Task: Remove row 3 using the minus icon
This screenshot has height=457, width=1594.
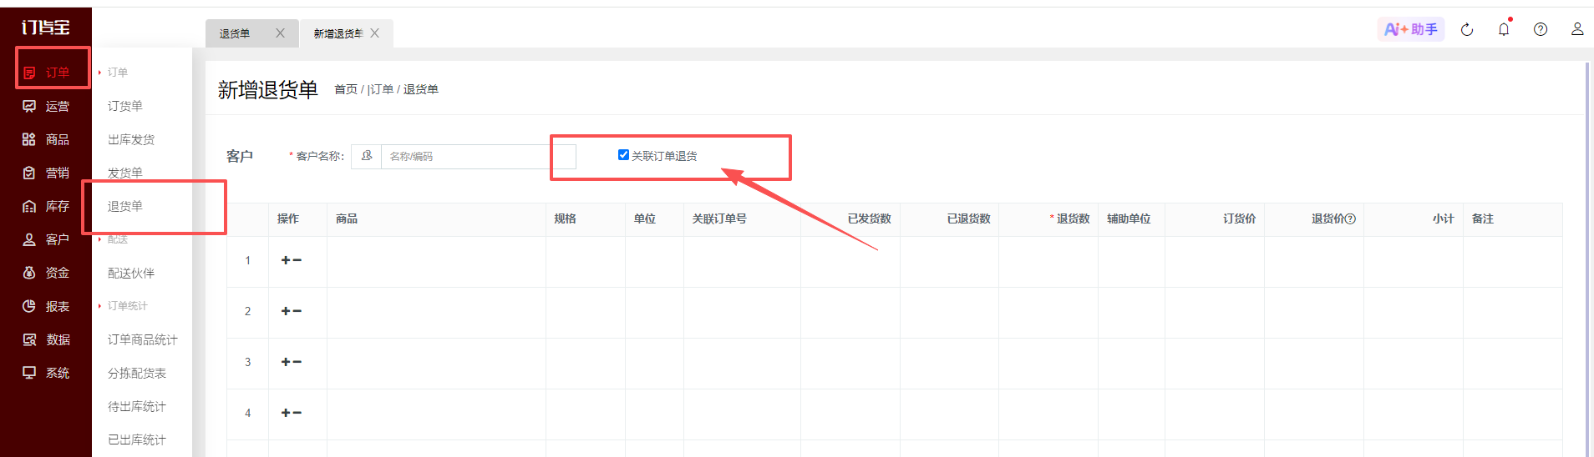Action: click(297, 362)
